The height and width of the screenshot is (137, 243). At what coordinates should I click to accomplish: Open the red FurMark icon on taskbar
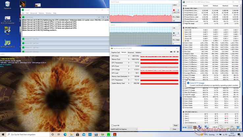(115, 134)
